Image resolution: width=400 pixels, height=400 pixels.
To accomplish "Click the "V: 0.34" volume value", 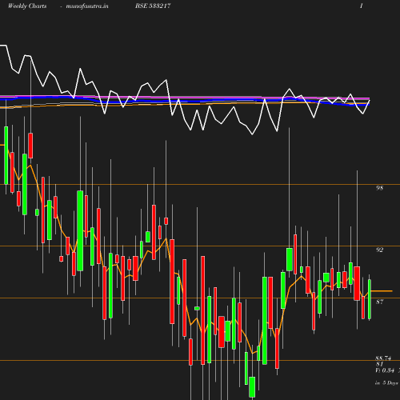I will pos(385,370).
